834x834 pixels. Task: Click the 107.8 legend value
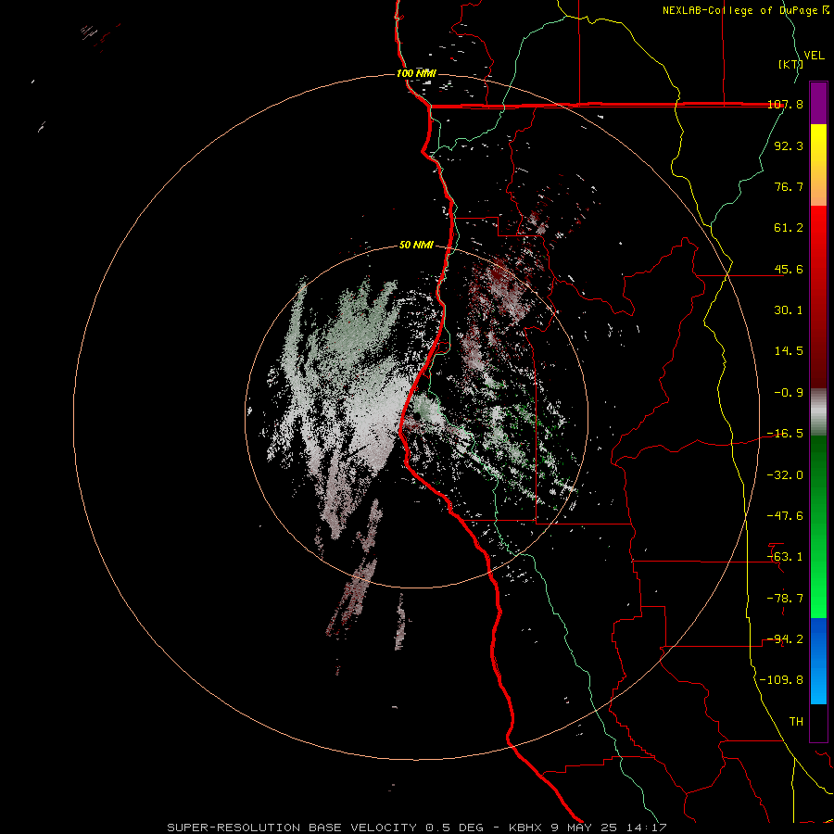click(785, 104)
